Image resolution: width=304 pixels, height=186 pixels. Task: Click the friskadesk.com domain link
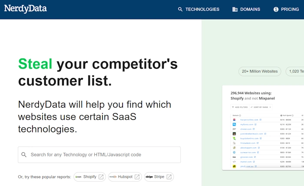(x=248, y=143)
